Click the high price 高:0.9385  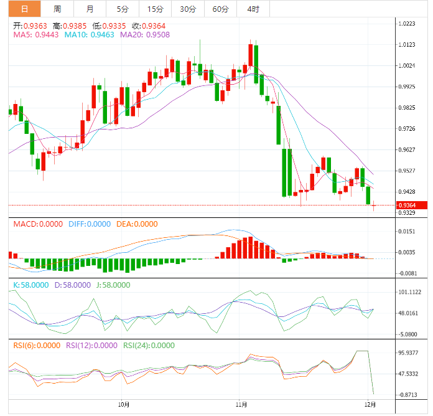tap(70, 26)
